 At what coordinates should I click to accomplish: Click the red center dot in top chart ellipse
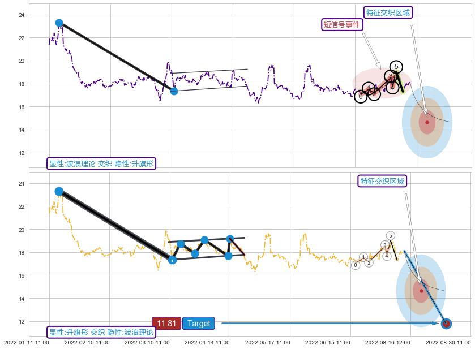coord(427,122)
